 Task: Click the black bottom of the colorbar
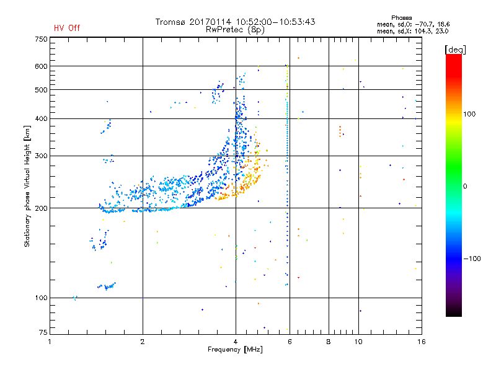click(454, 312)
